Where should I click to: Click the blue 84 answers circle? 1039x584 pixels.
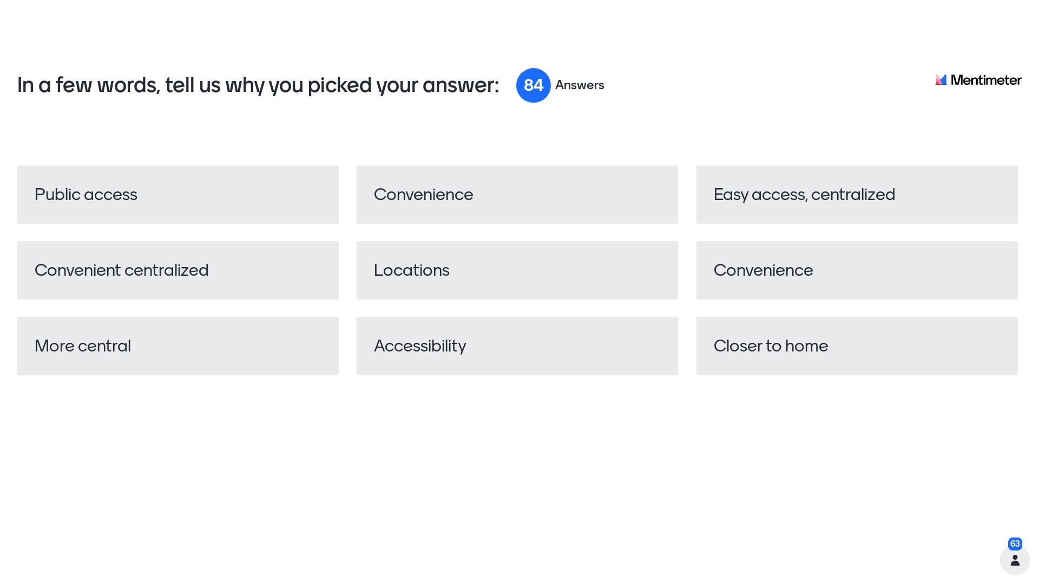(x=533, y=85)
